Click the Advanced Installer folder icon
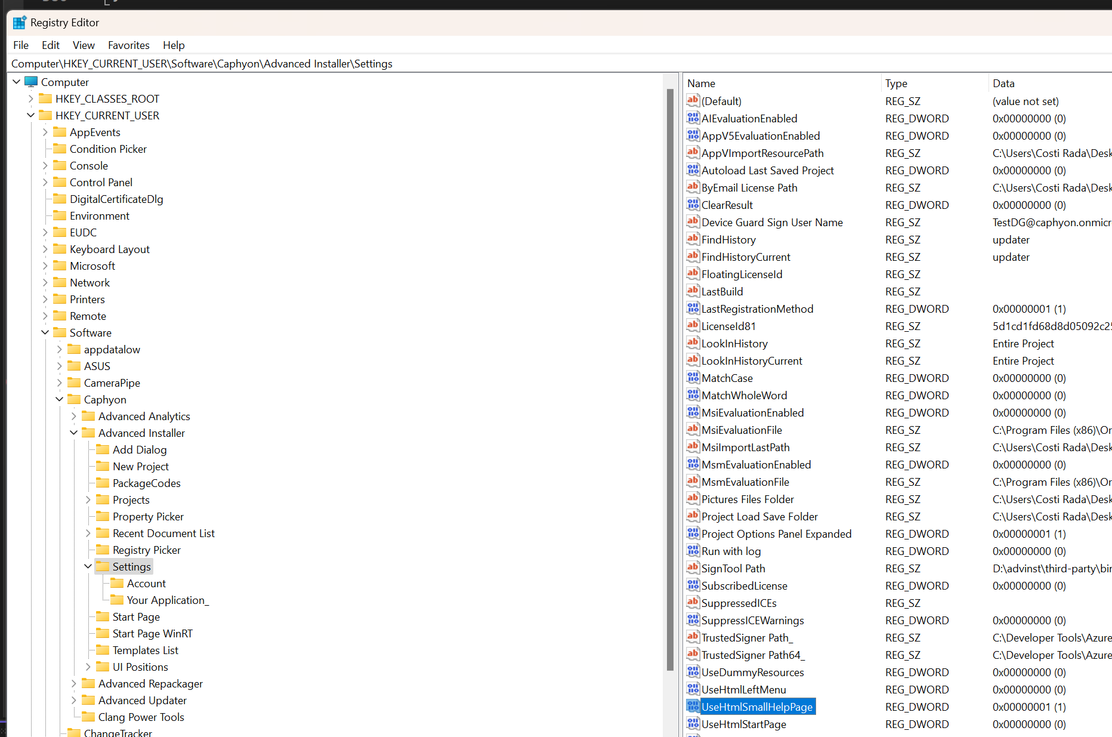 coord(88,433)
